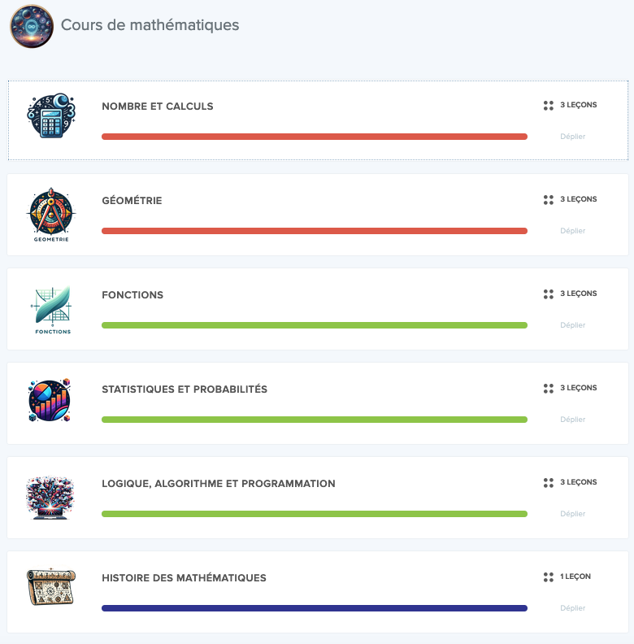Viewport: 634px width, 644px height.
Task: Click the red progress bar under Géométrie
Action: [315, 231]
